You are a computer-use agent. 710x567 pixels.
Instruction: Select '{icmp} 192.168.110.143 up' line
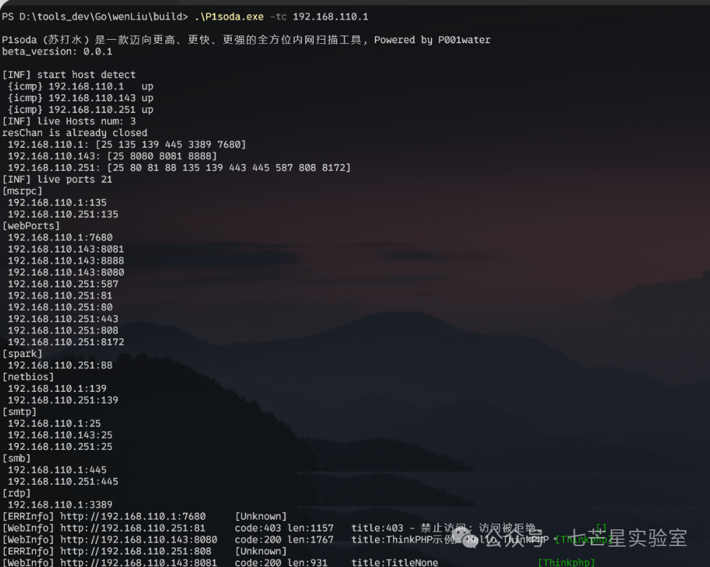[x=80, y=98]
